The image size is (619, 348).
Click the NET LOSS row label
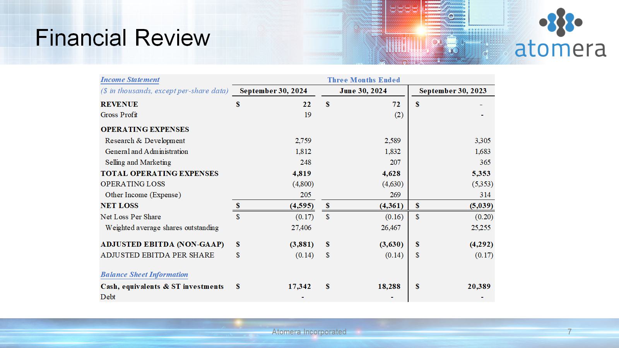[x=119, y=206]
